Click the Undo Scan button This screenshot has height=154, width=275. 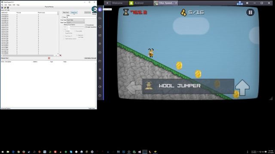coord(88,12)
